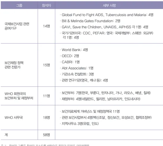This screenshot has height=146, width=163.
Task: Select the '국제보건사업 관련 공여기구' group cell
Action: coord(17,26)
